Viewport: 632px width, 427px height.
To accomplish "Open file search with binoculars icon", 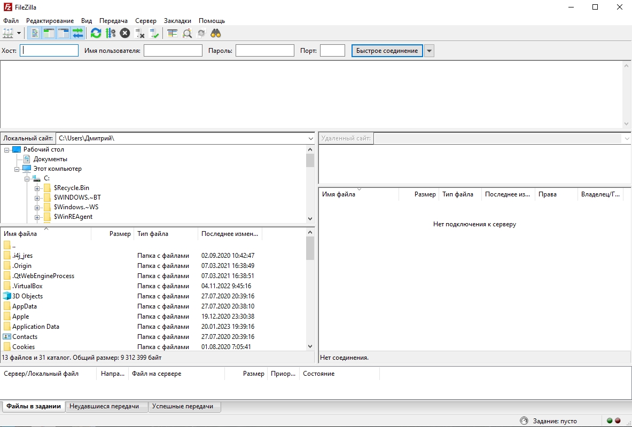I will pyautogui.click(x=216, y=34).
